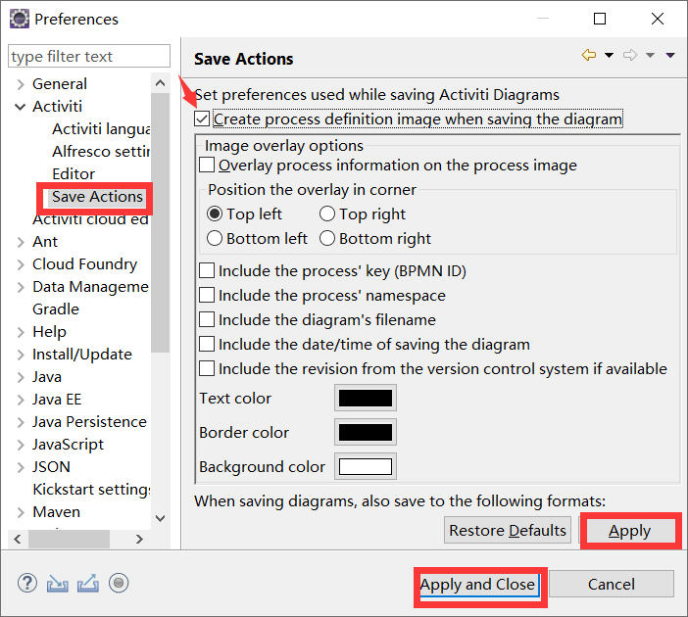Screen dimensions: 688x617
Task: Click Apply and Close button
Action: click(x=478, y=584)
